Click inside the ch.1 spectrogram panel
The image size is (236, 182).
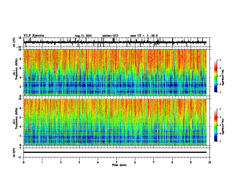(x=115, y=73)
